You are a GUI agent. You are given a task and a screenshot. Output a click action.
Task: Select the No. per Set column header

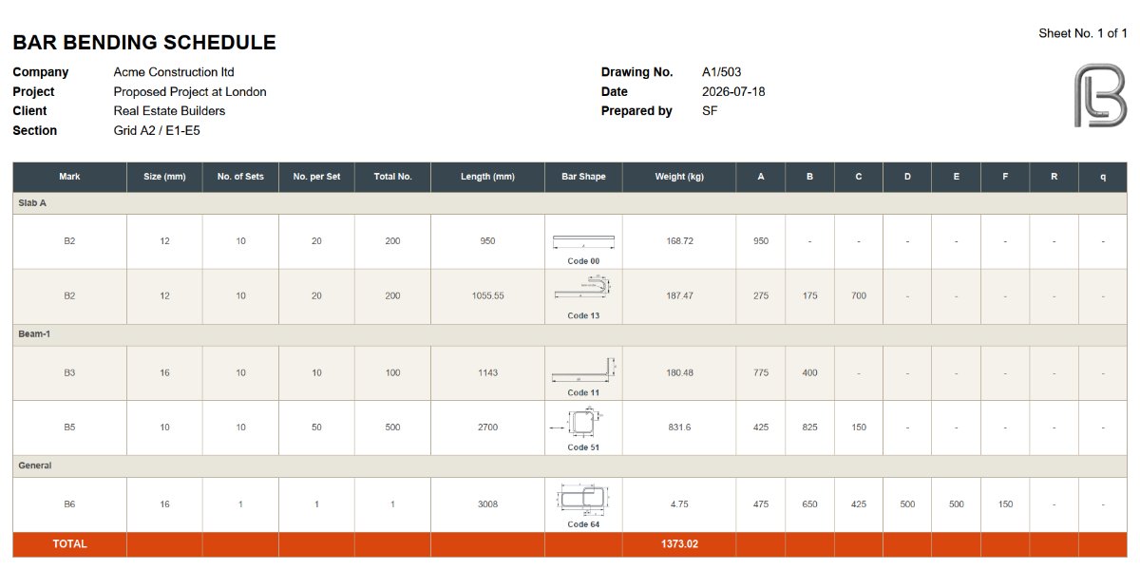[316, 177]
